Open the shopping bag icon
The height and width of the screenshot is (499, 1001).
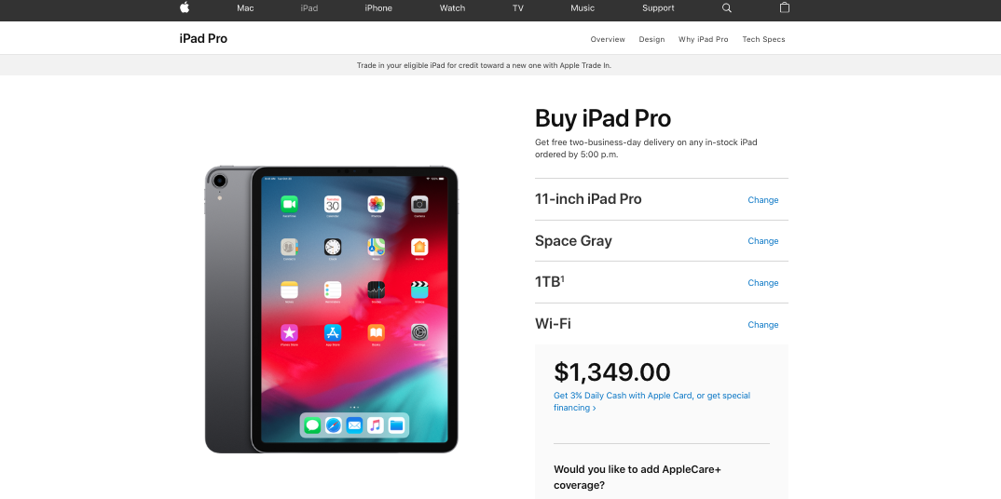pos(785,7)
